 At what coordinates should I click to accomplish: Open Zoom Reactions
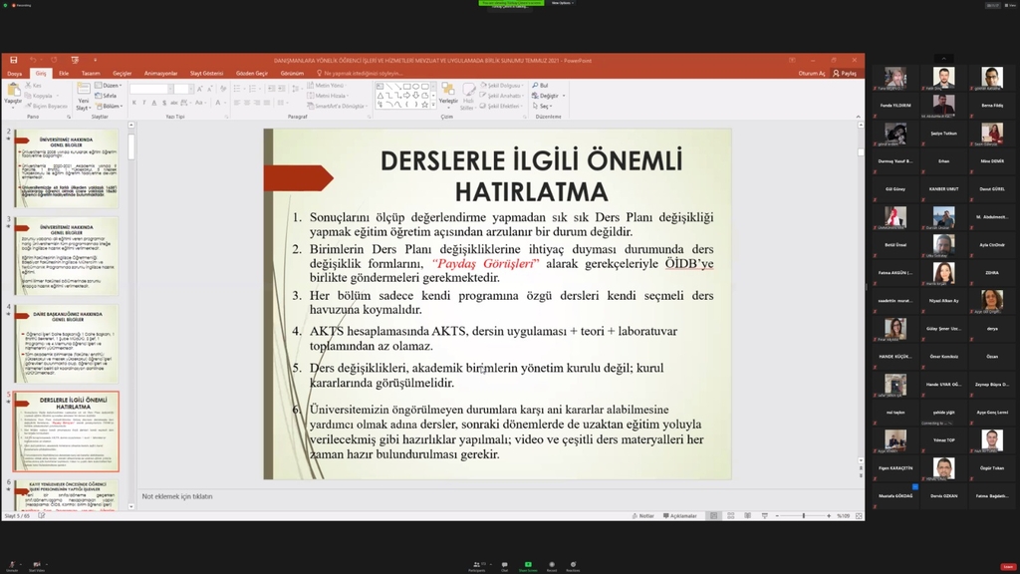pos(573,565)
